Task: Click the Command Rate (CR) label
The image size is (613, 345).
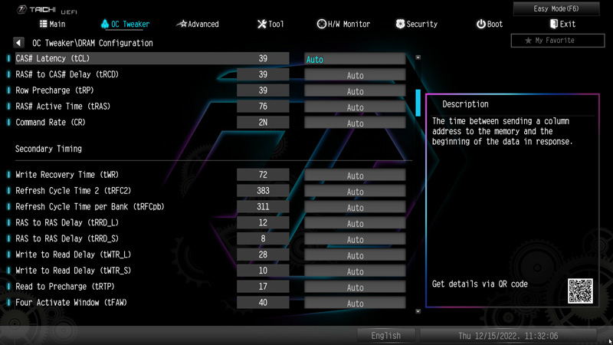Action: click(x=51, y=123)
